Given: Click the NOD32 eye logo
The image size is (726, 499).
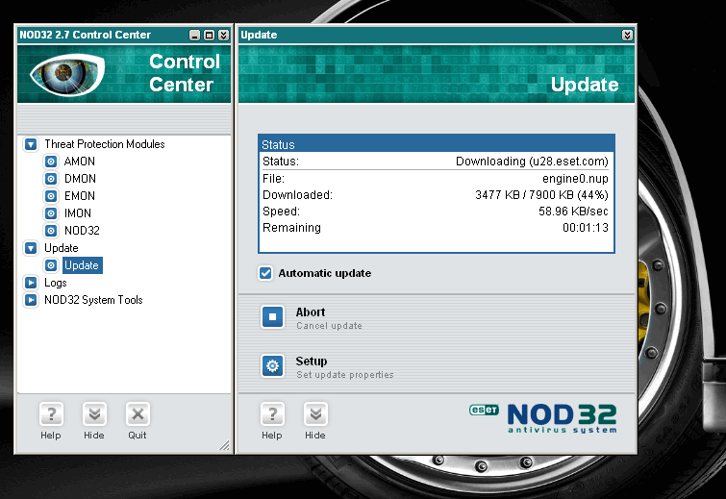Looking at the screenshot, I should pos(67,75).
